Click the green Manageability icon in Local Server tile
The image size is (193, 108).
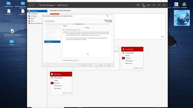coord(123,53)
